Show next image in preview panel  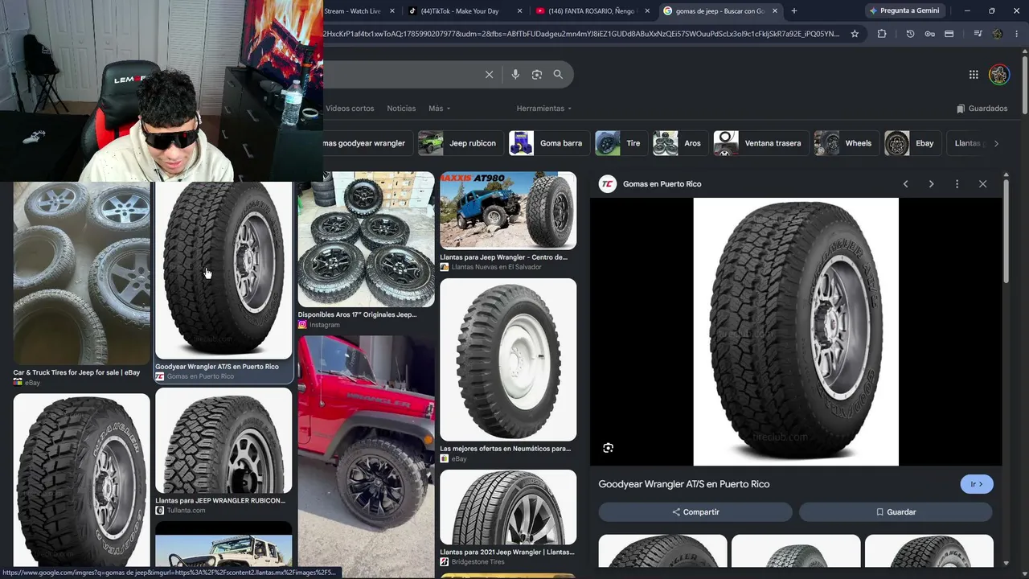point(931,184)
